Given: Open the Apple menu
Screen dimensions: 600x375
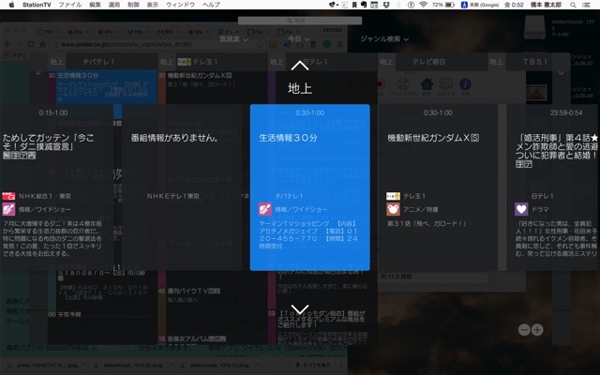Looking at the screenshot, I should 11,5.
